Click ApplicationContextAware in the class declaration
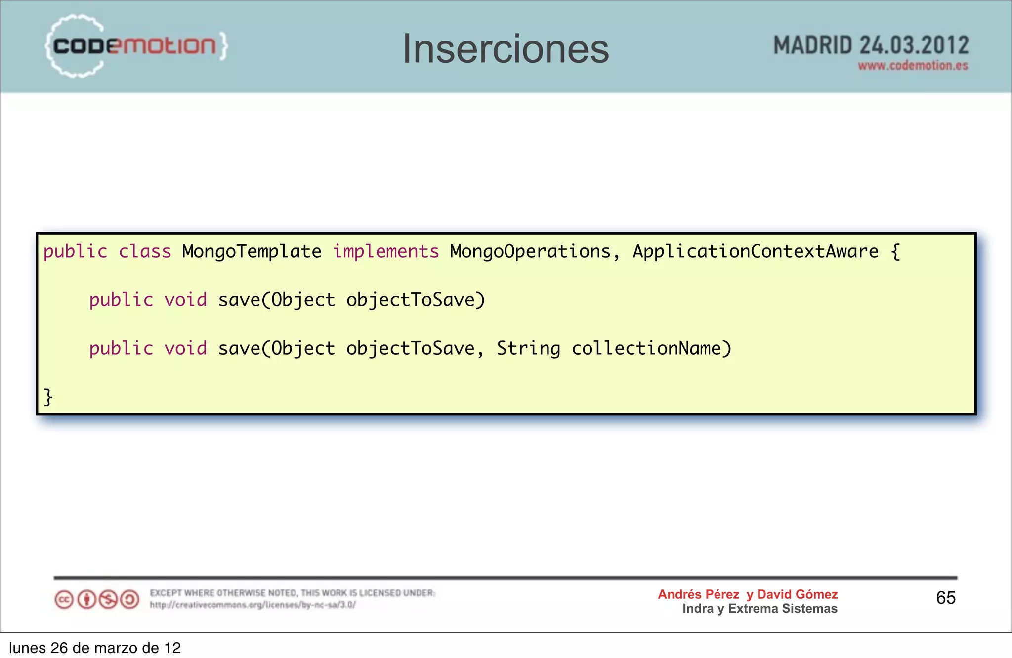1012x658 pixels. (756, 252)
